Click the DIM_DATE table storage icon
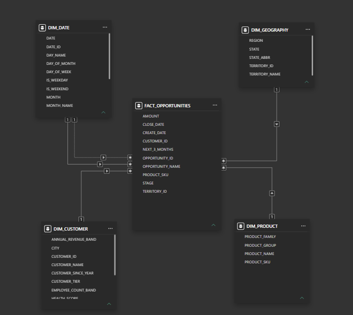The width and height of the screenshot is (353, 315). (42, 27)
